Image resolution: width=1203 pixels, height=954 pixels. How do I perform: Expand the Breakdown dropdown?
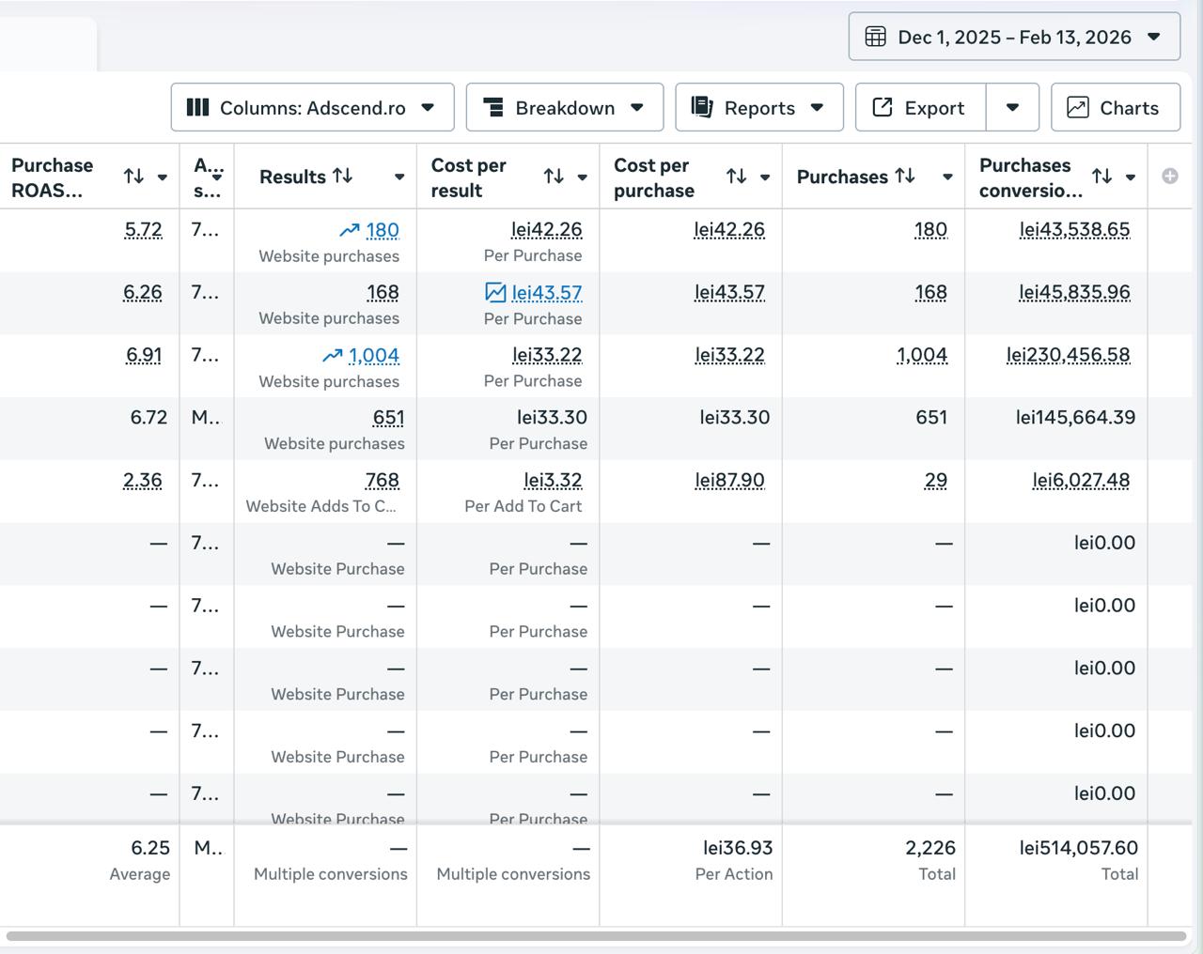565,108
